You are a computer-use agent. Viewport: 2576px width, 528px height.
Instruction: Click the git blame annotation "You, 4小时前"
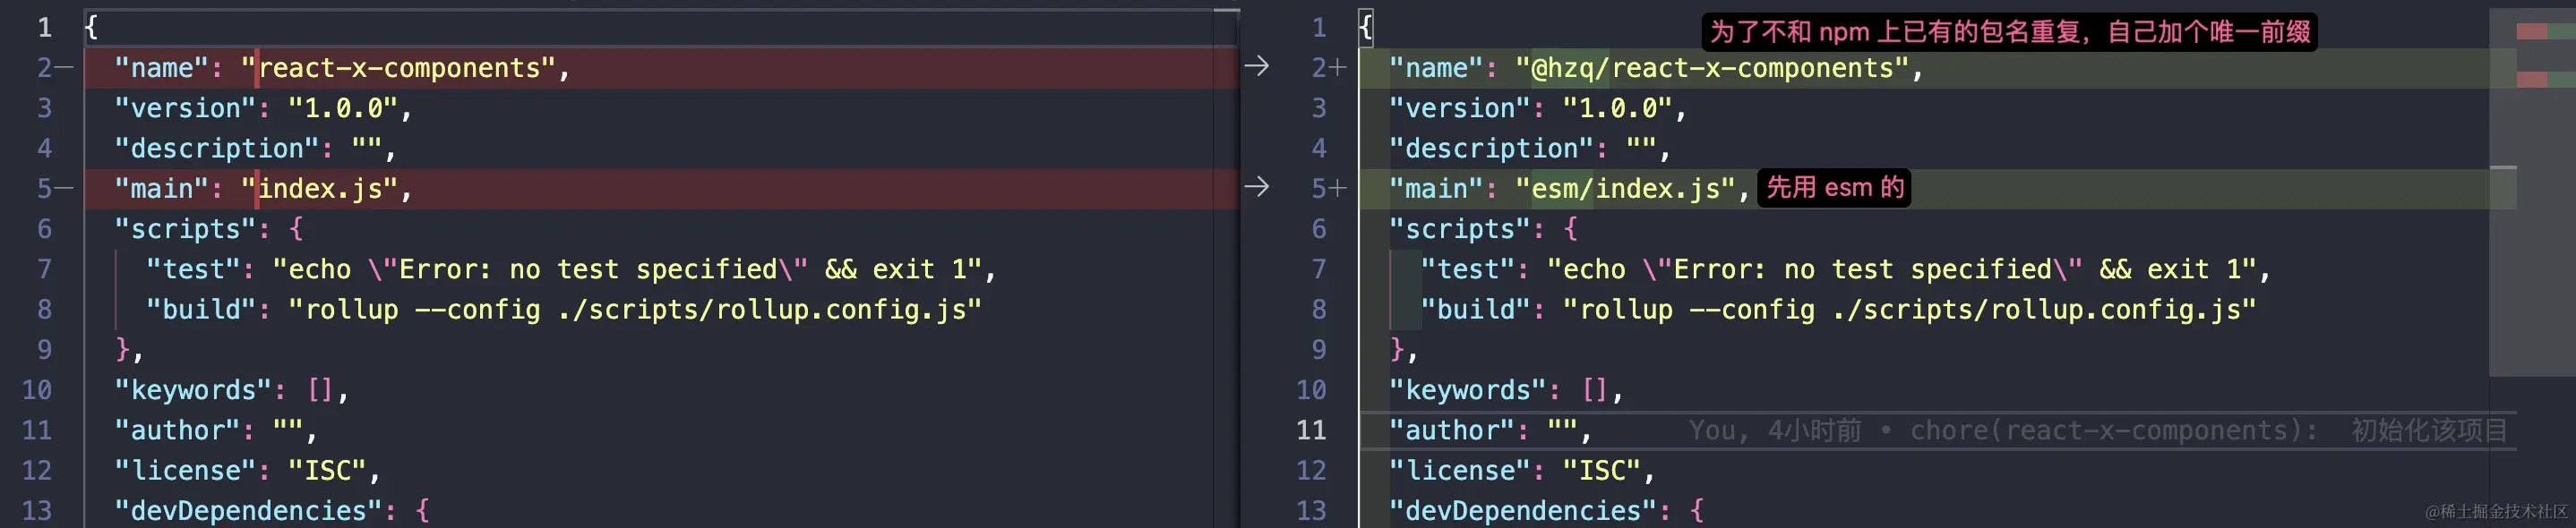(1775, 430)
